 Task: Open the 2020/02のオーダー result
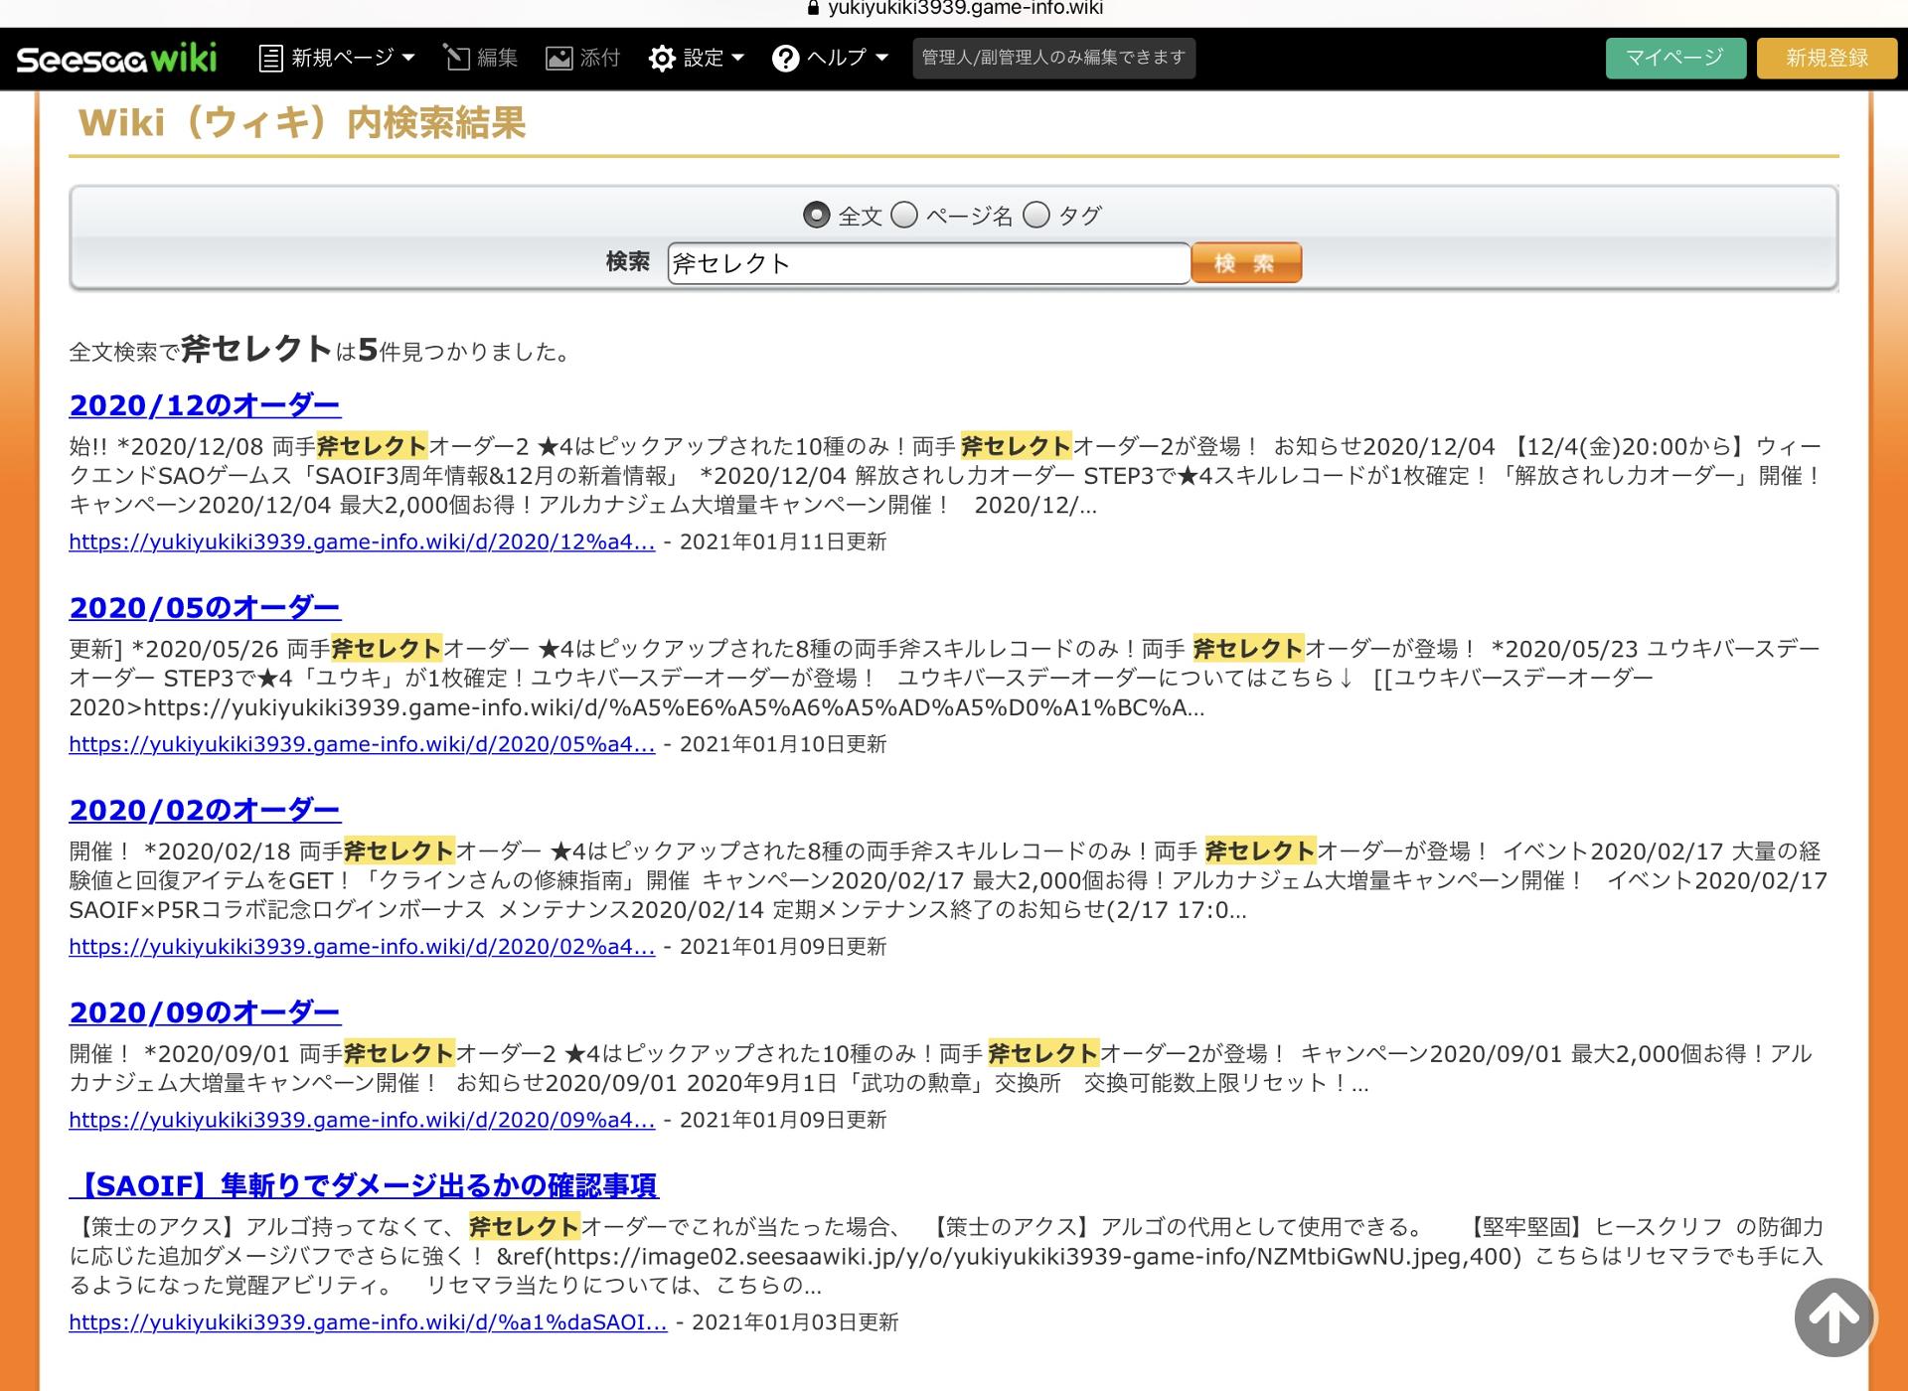205,810
